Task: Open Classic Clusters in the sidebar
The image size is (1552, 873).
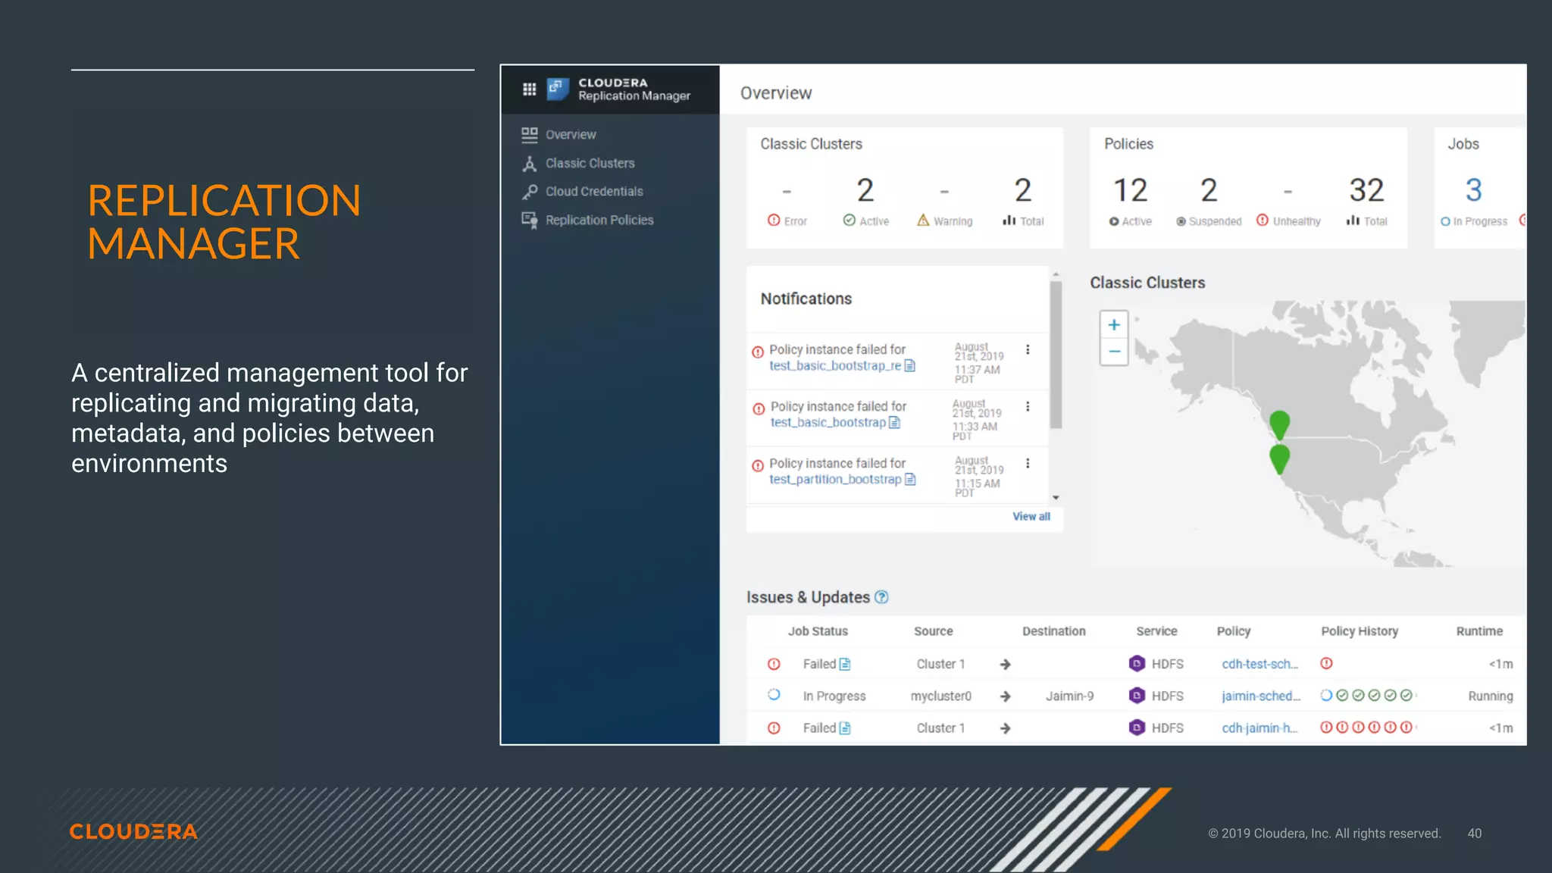Action: coord(590,163)
